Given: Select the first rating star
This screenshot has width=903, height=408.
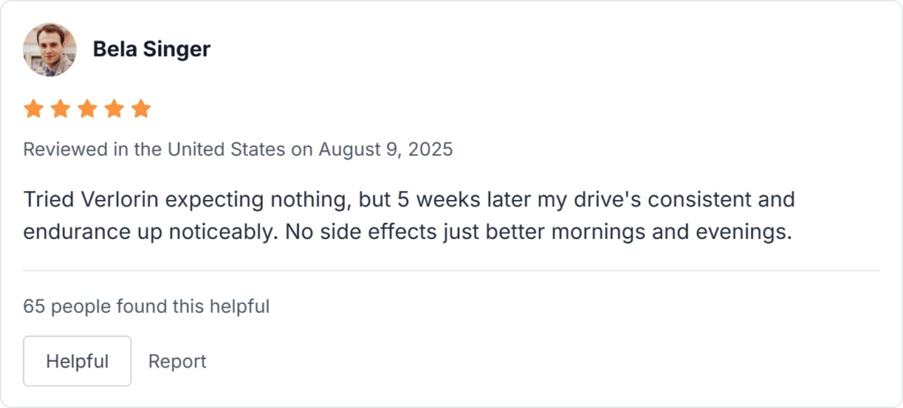Looking at the screenshot, I should point(34,109).
